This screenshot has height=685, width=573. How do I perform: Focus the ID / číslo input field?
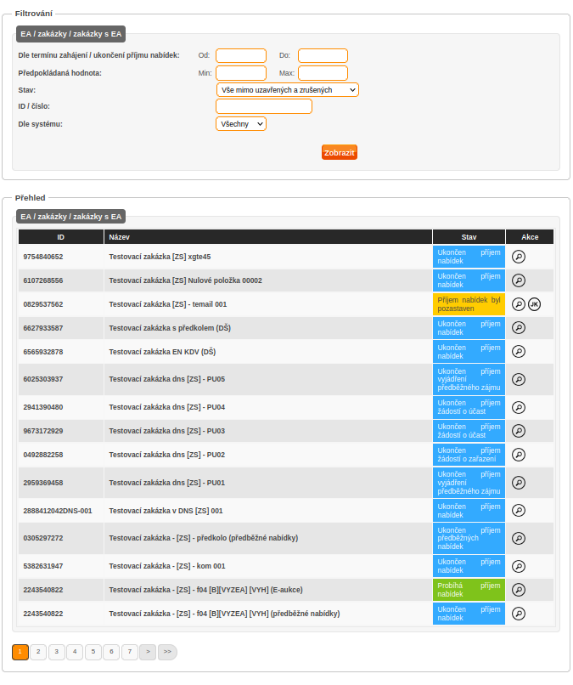click(x=264, y=106)
